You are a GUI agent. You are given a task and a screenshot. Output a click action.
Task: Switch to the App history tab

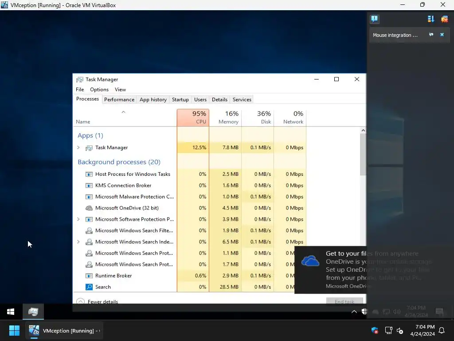153,99
